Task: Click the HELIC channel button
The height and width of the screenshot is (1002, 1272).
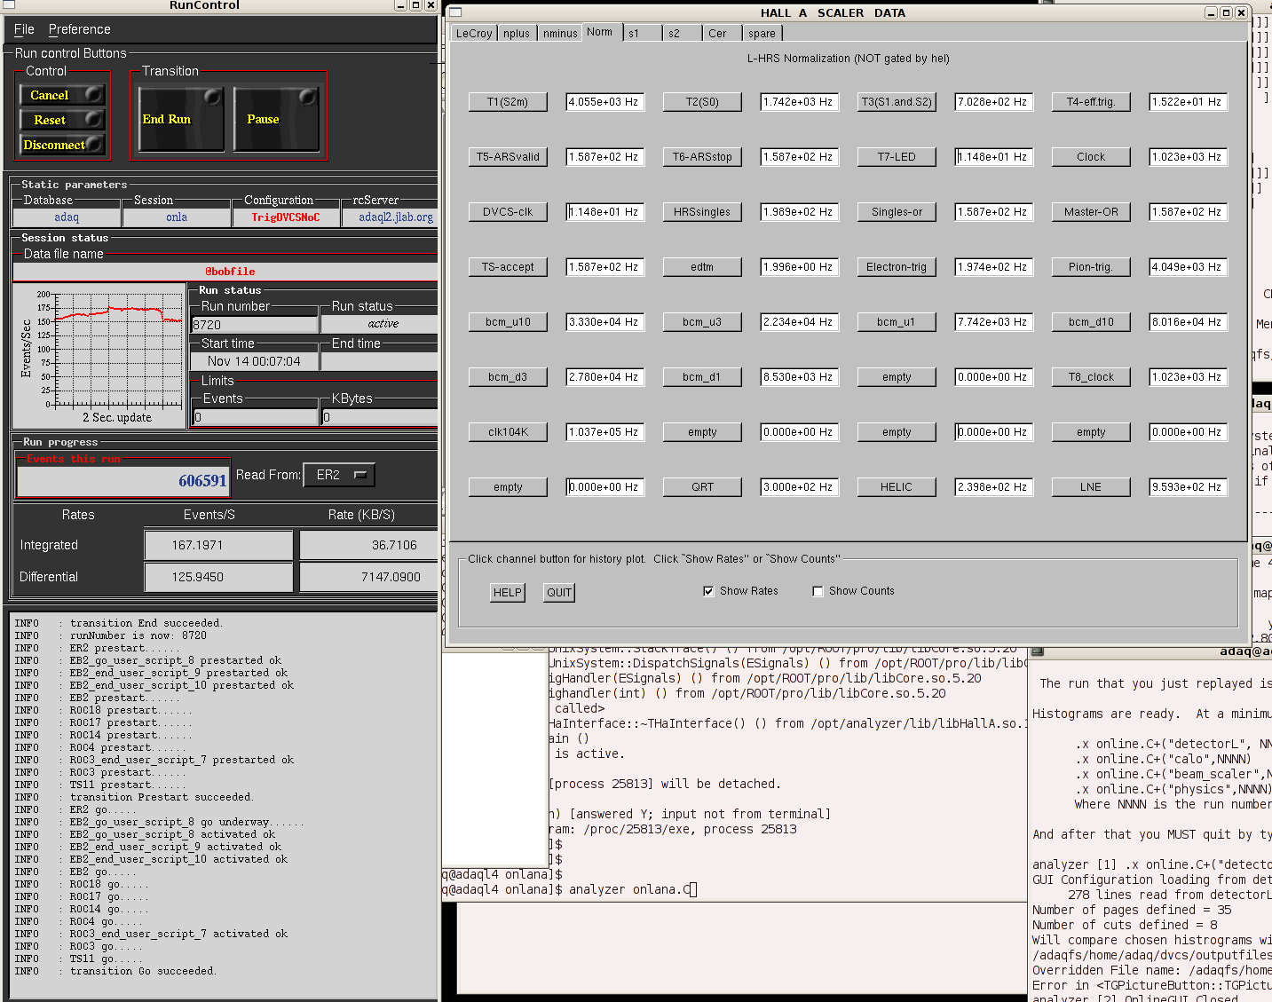Action: (x=897, y=487)
